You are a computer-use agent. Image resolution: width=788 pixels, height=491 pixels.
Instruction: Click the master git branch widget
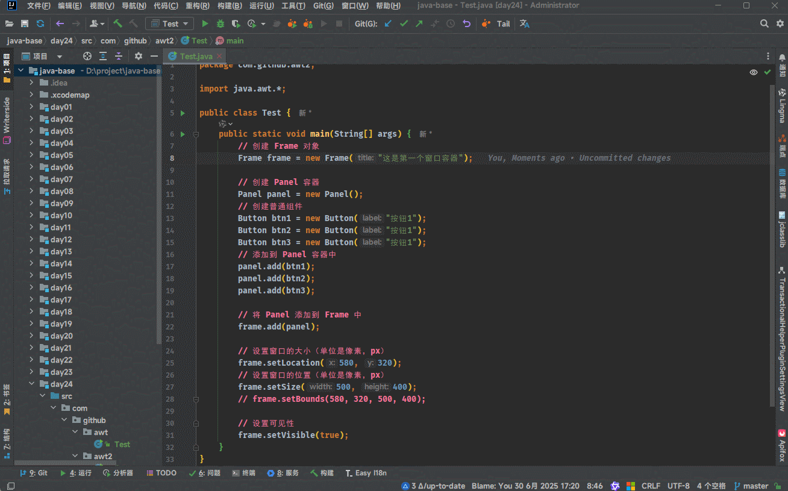point(751,486)
